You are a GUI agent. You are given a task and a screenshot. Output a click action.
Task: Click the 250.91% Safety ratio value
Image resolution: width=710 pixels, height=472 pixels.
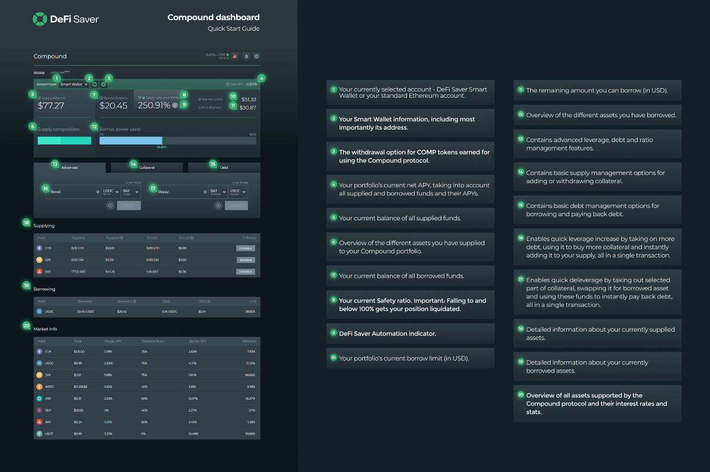pyautogui.click(x=154, y=106)
